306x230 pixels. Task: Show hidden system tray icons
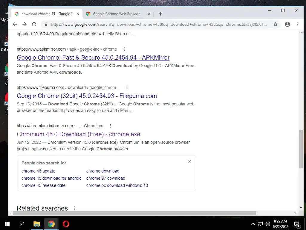253,224
